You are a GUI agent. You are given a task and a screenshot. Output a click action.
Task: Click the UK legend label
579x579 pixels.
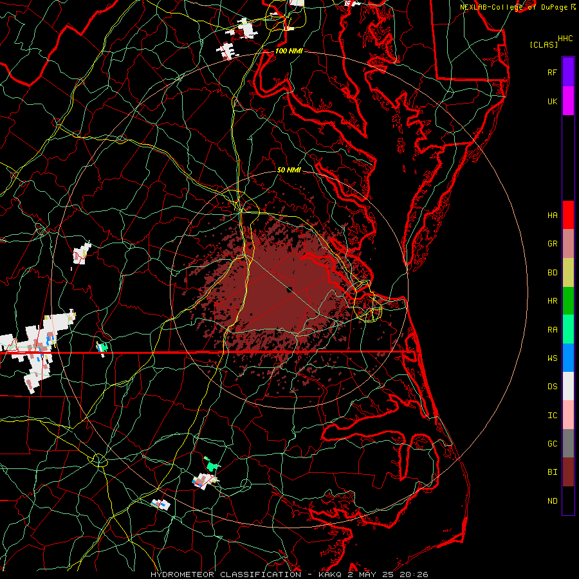click(552, 102)
